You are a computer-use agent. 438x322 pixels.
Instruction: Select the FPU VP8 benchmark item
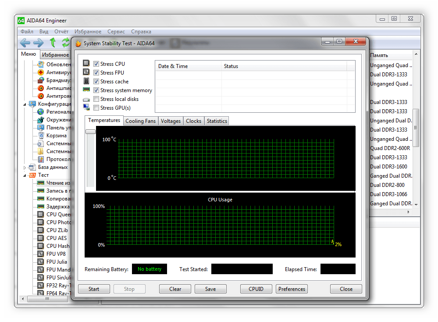tap(56, 254)
